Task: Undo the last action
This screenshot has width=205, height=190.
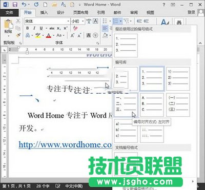Action: coord(24,5)
